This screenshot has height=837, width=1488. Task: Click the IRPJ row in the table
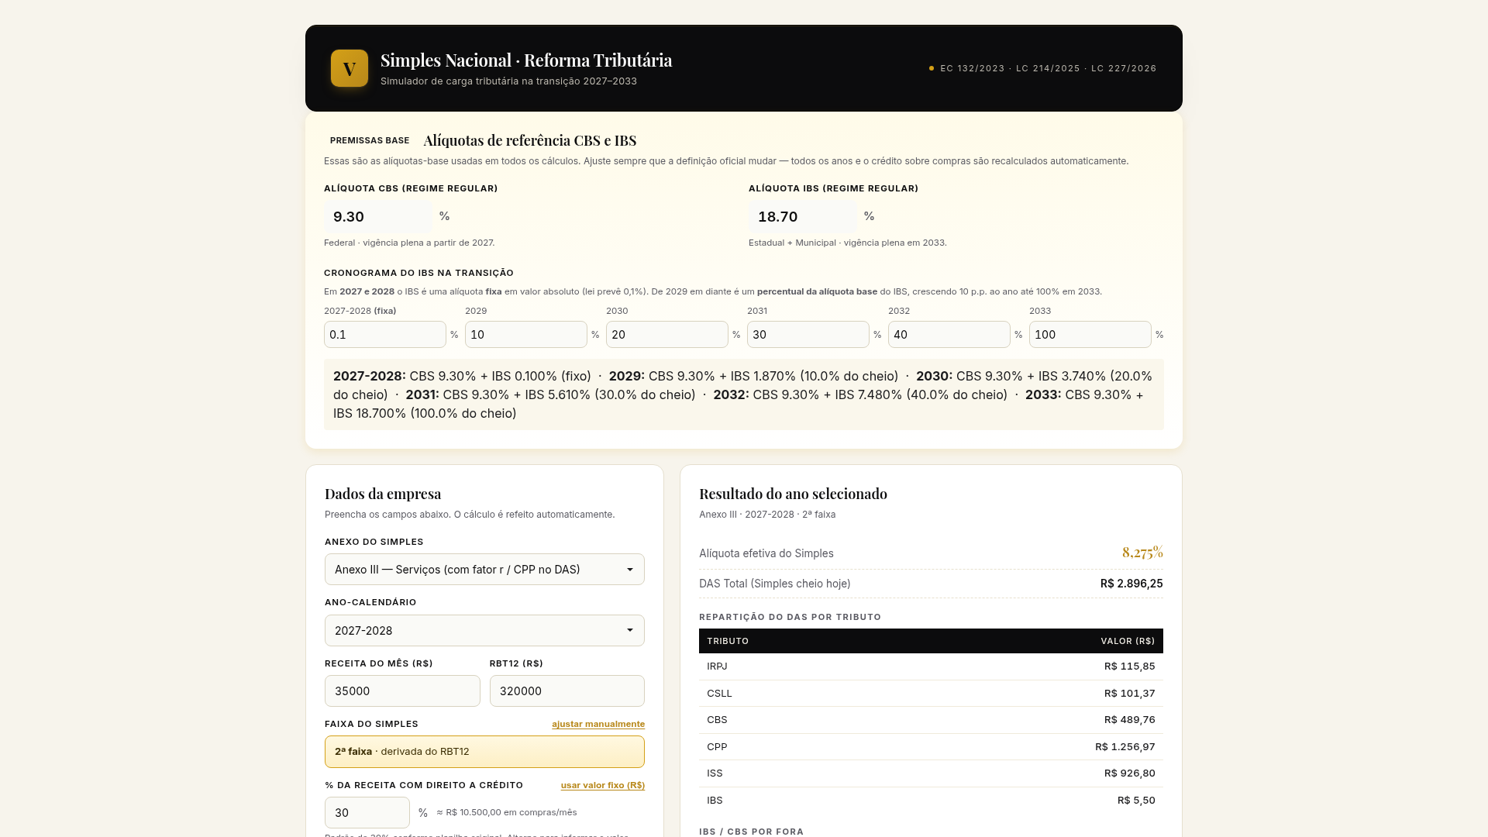pos(931,666)
